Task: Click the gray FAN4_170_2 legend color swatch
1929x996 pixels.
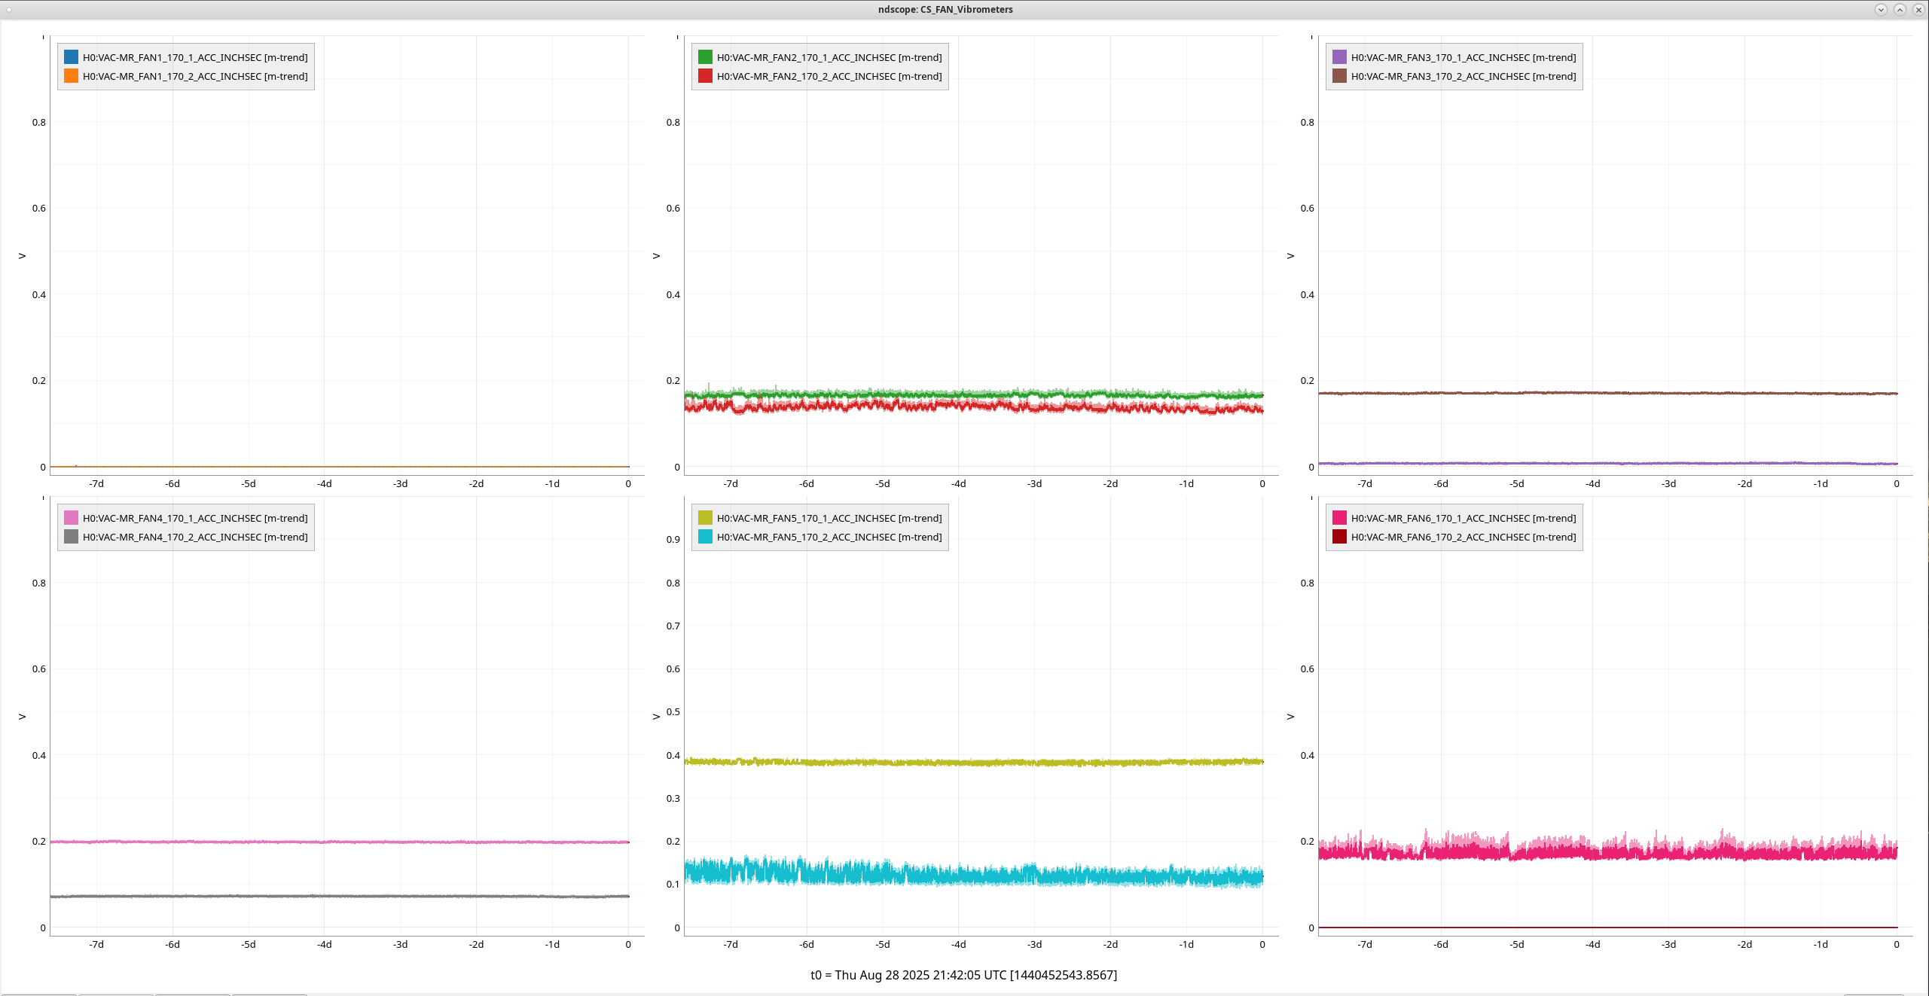Action: 71,537
